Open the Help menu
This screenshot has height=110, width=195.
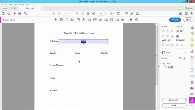tap(27, 4)
